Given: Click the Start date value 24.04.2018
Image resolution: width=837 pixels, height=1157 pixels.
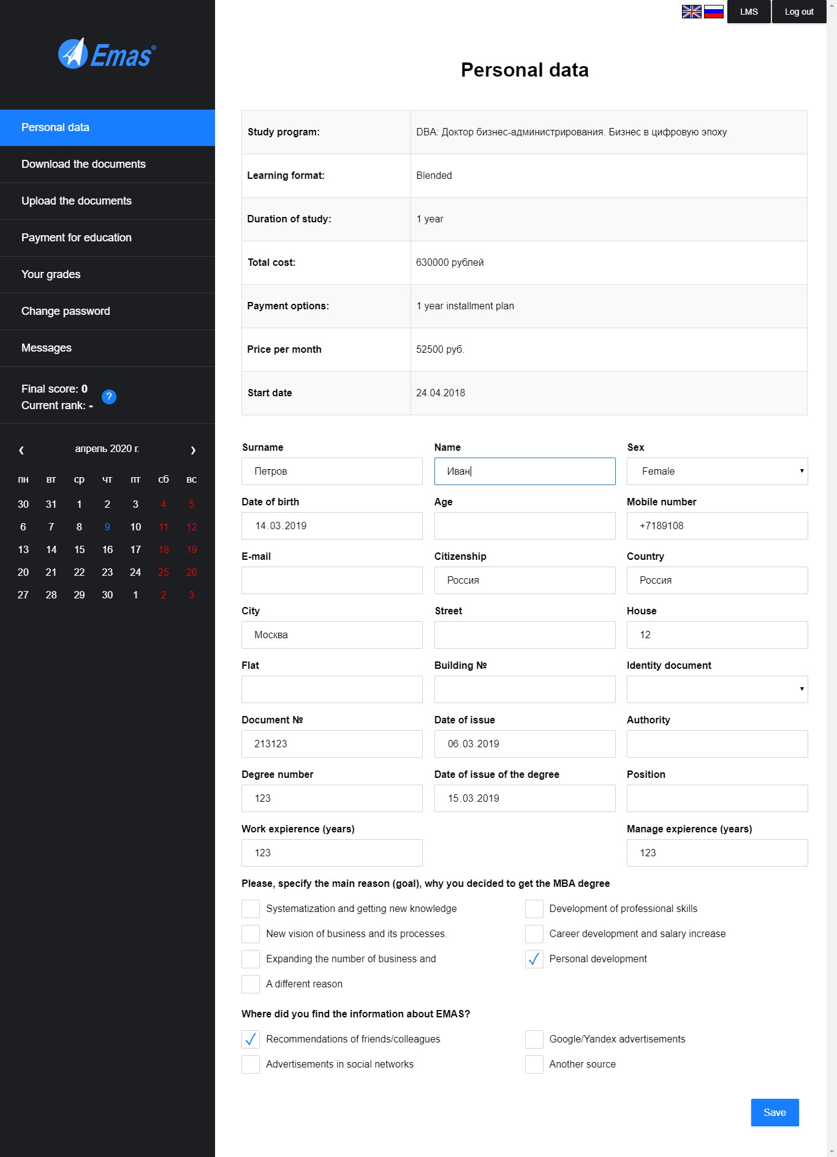Looking at the screenshot, I should [x=441, y=393].
